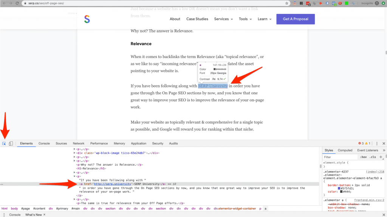The width and height of the screenshot is (387, 217).
Task: Click the #444 color swatch
Action: (341, 192)
